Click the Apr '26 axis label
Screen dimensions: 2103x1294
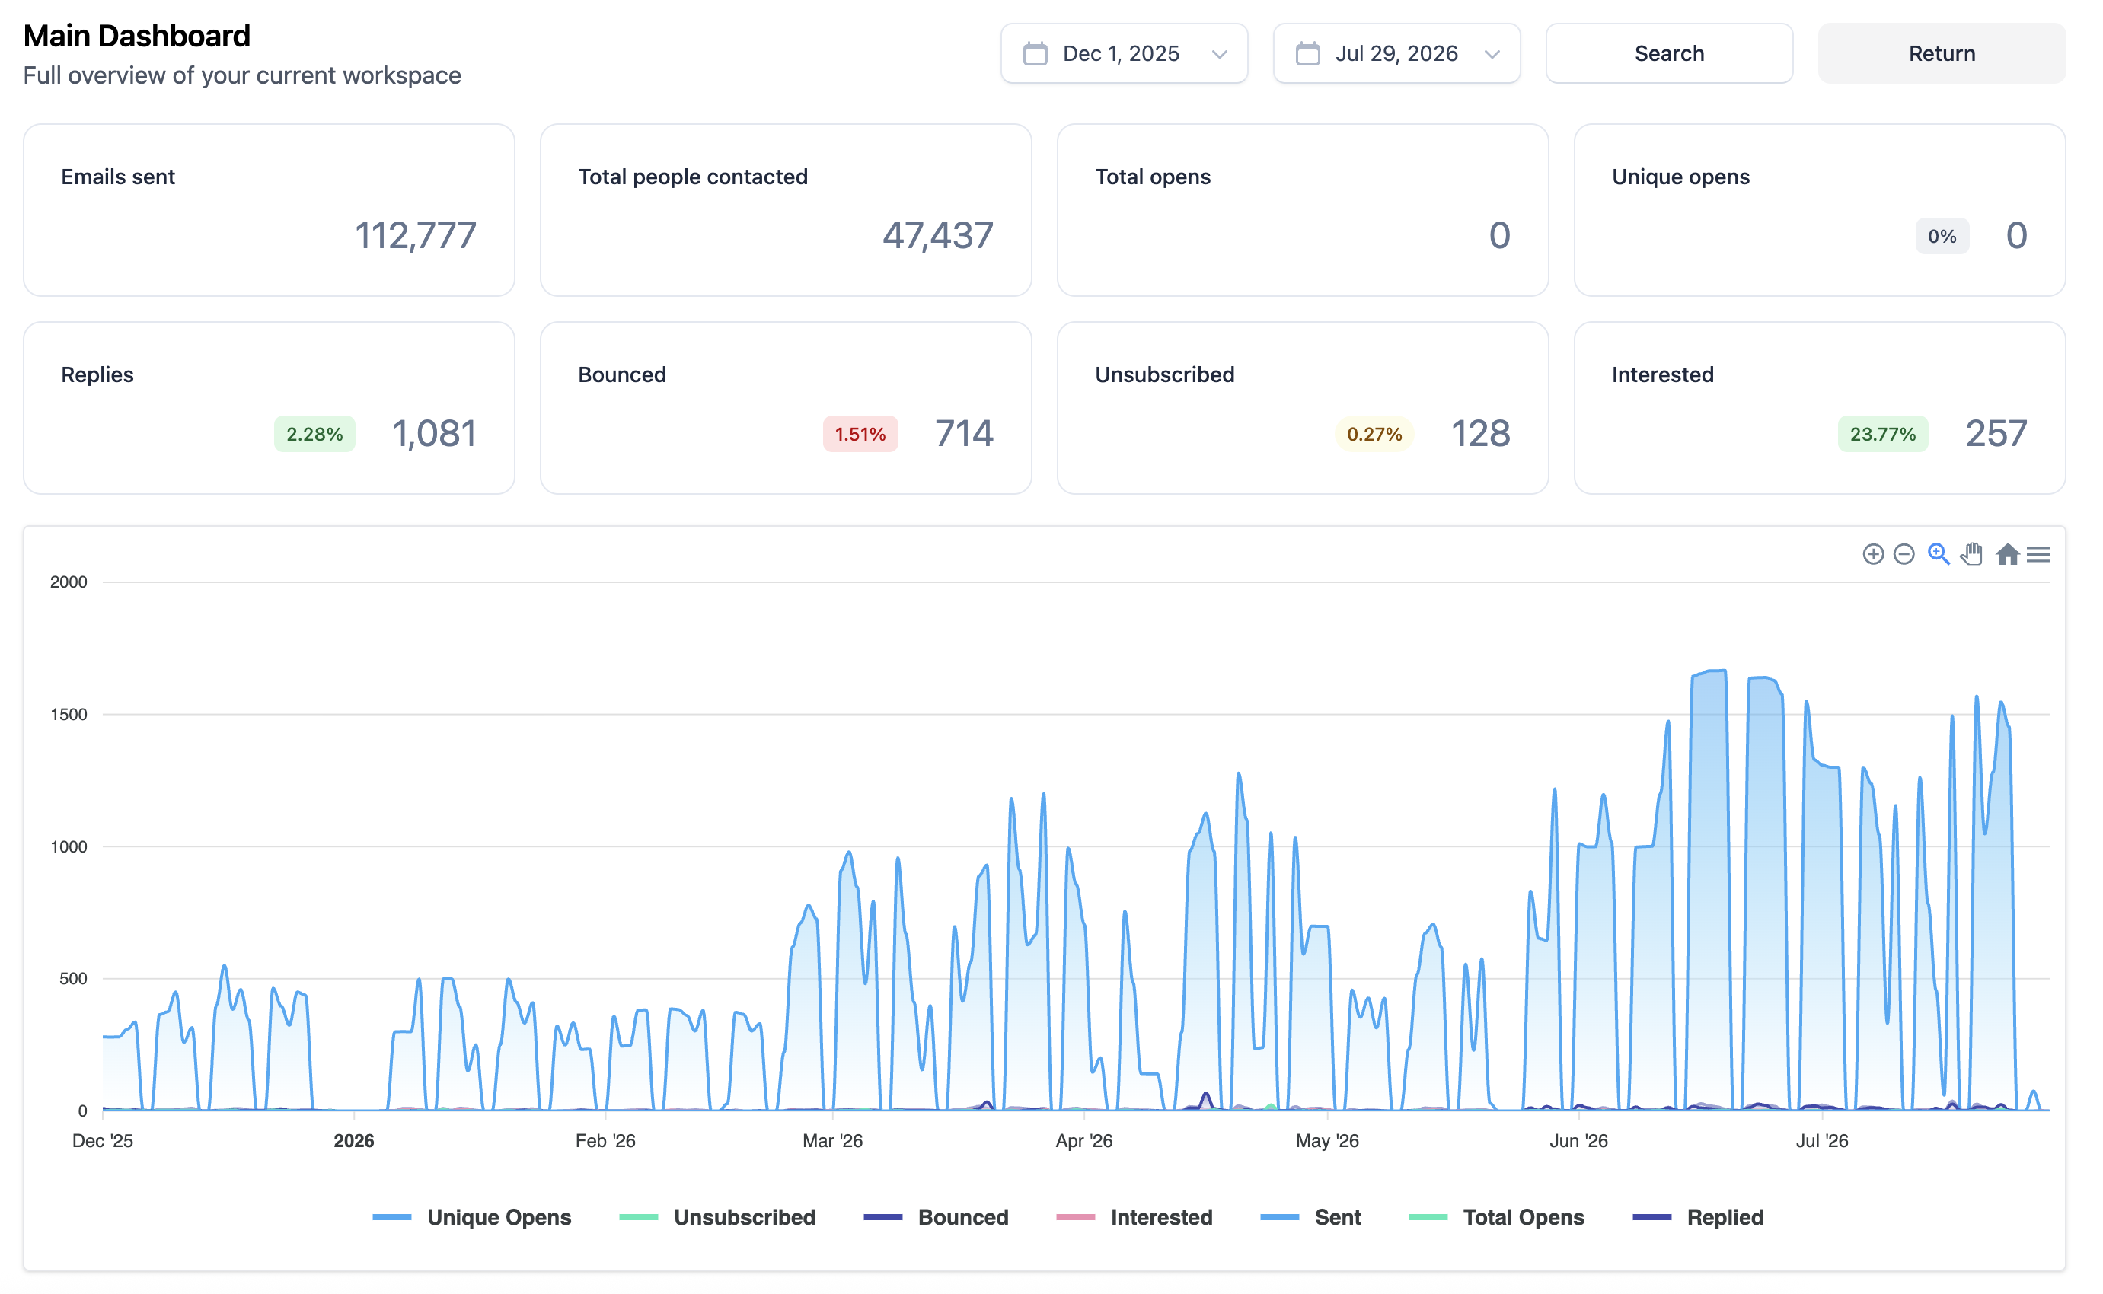tap(1083, 1141)
